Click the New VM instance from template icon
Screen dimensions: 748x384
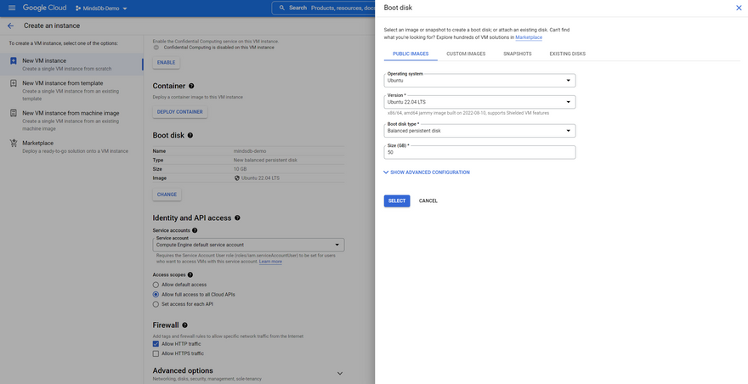pos(14,83)
